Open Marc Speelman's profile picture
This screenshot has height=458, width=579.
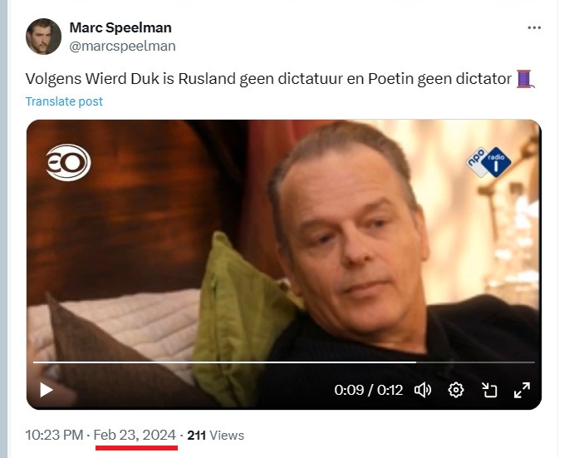43,37
